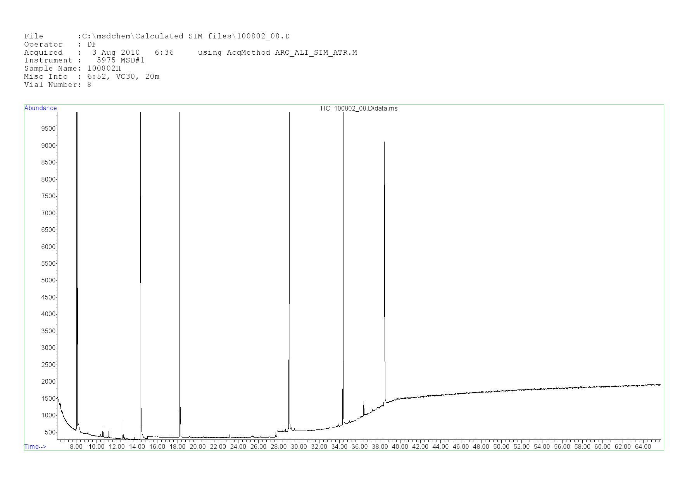Click the 64.00 tick label on time axis
The image size is (680, 481).
click(x=642, y=447)
